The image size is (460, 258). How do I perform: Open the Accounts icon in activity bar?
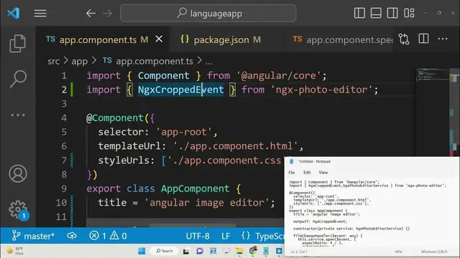[x=18, y=173]
